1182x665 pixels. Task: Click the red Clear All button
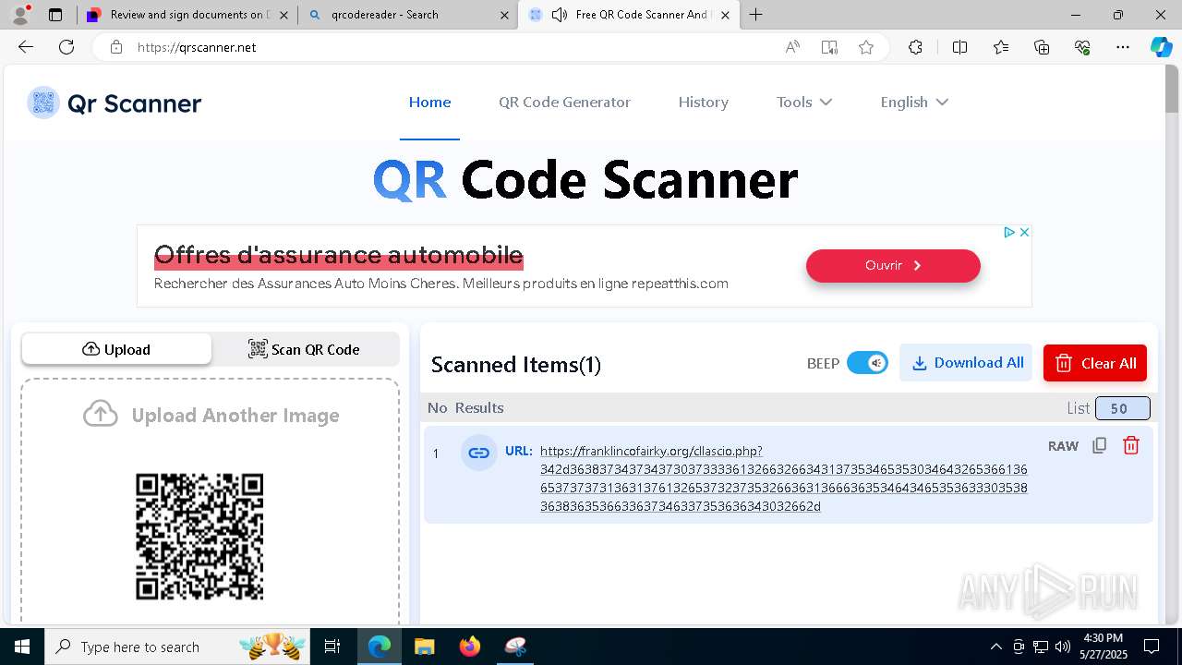pos(1095,363)
